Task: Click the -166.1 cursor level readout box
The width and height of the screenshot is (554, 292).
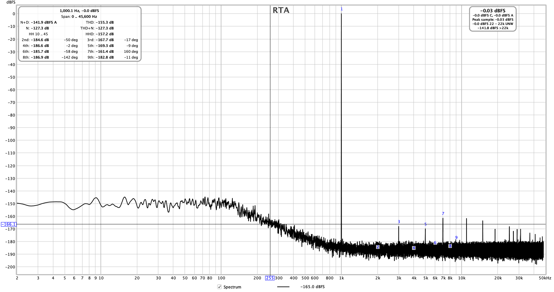Action: point(8,224)
